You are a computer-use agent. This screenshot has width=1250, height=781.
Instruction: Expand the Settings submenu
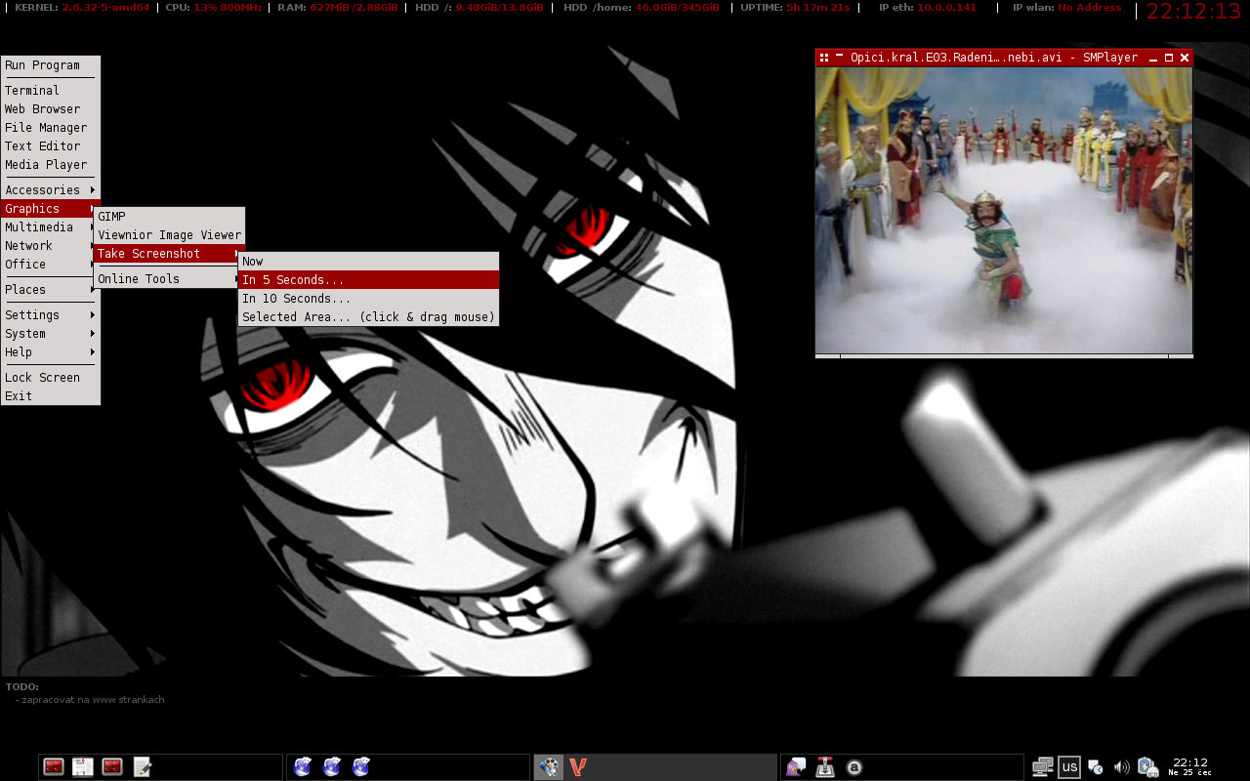pos(51,315)
